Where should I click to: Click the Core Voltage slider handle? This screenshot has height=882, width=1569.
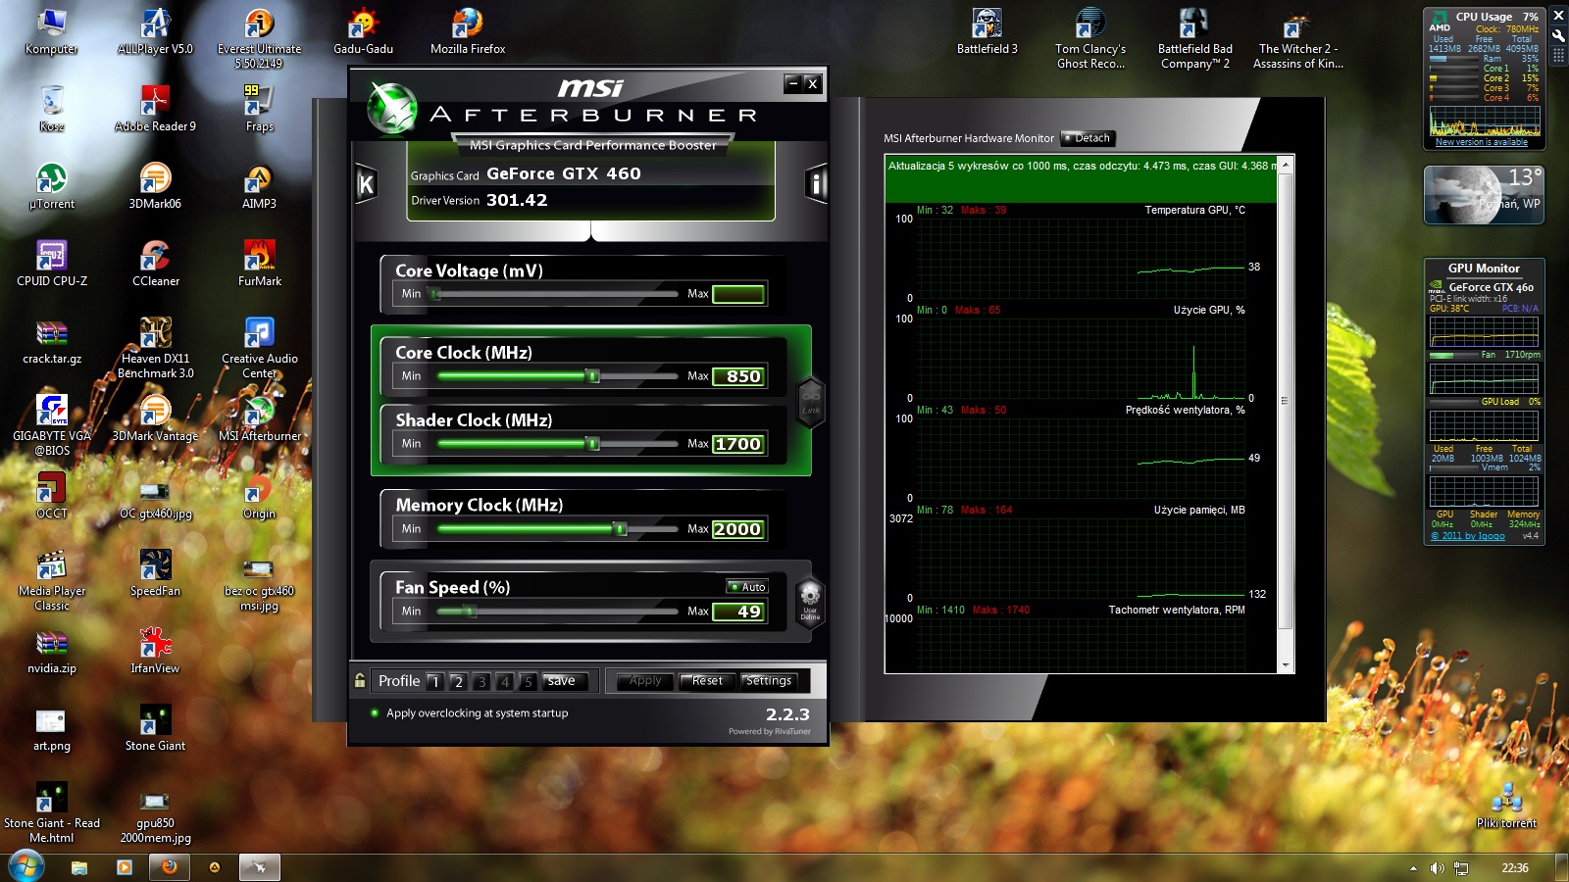click(x=435, y=293)
